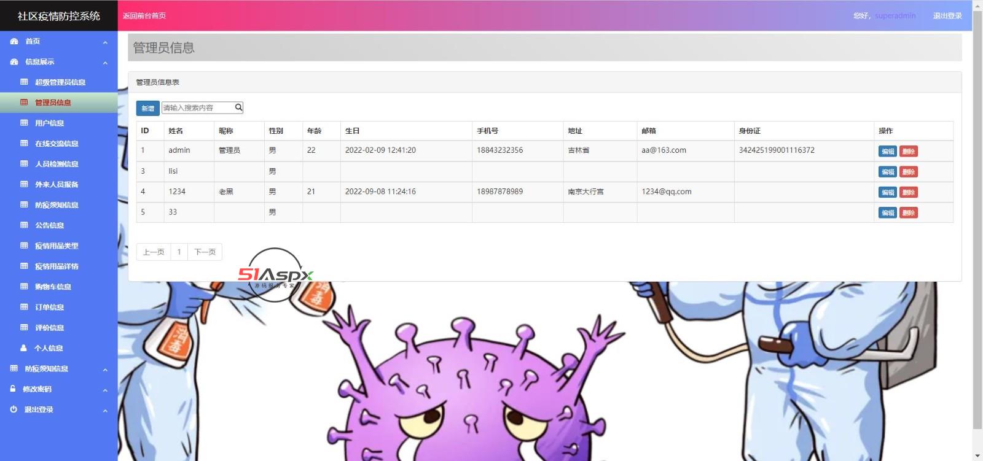Click the table icon beside 评价信息
983x461 pixels.
(24, 327)
